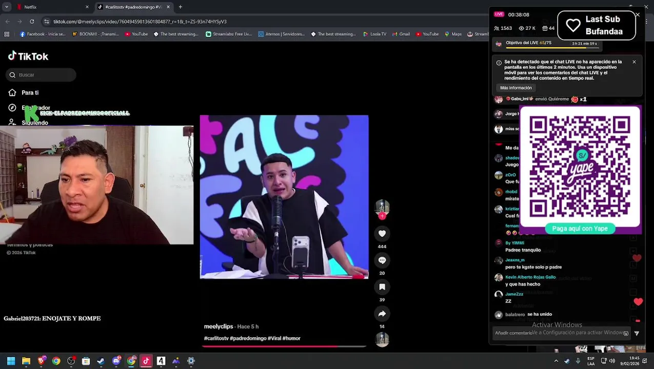This screenshot has width=654, height=369.
Task: Click the Más información button
Action: 516,88
